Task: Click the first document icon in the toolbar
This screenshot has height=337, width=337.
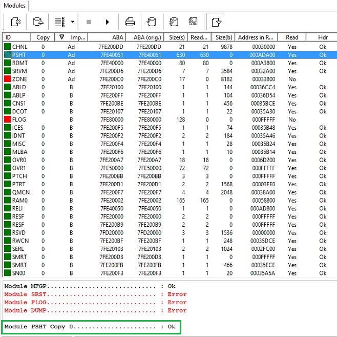Action: coord(15,22)
